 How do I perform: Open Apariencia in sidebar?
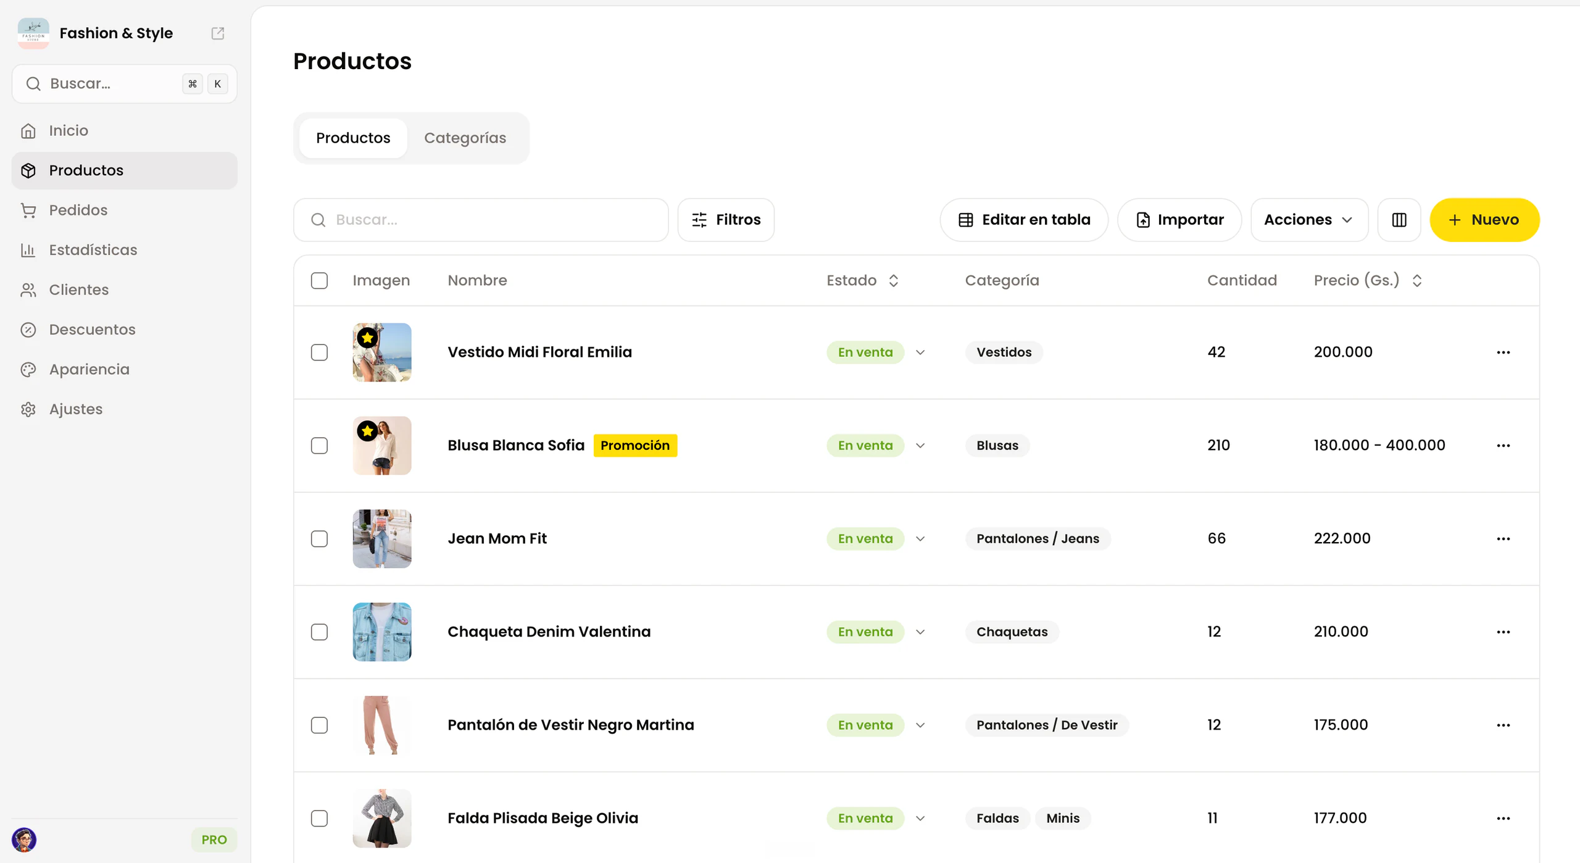[x=125, y=370]
